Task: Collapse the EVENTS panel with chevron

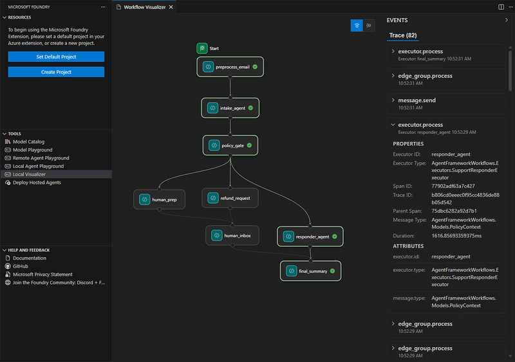Action: (506, 20)
